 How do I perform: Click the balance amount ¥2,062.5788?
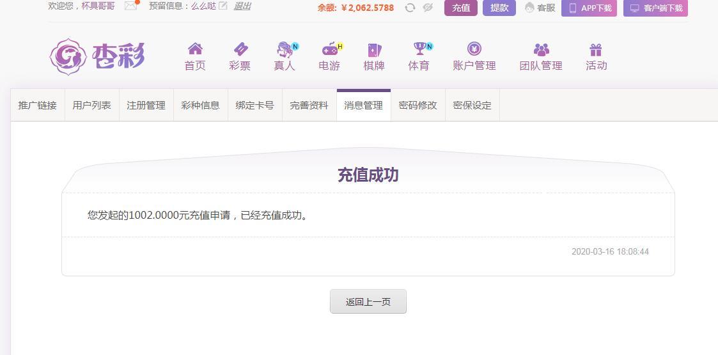click(367, 8)
